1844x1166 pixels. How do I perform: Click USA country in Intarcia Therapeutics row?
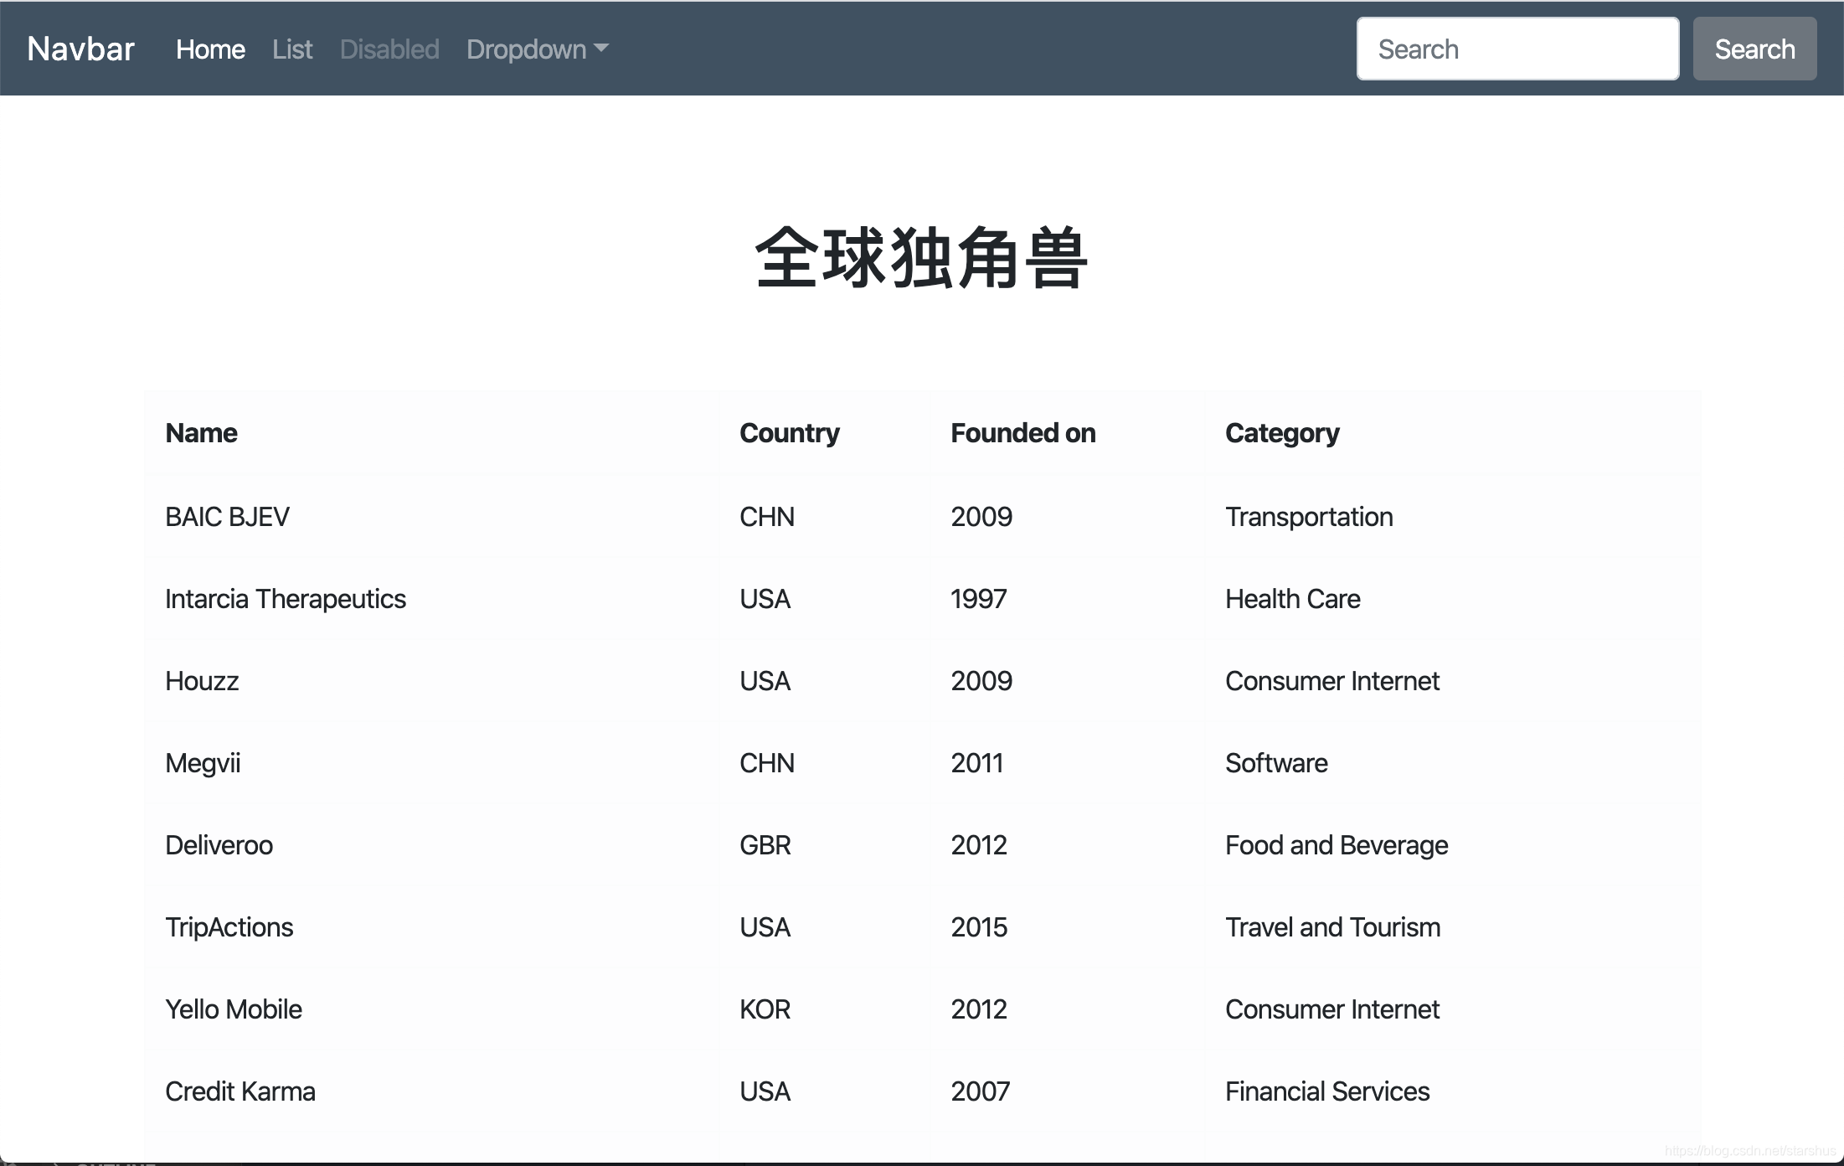pyautogui.click(x=765, y=599)
